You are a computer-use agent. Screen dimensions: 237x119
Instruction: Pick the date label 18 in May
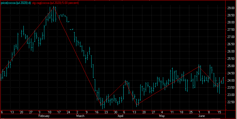pos(181,112)
